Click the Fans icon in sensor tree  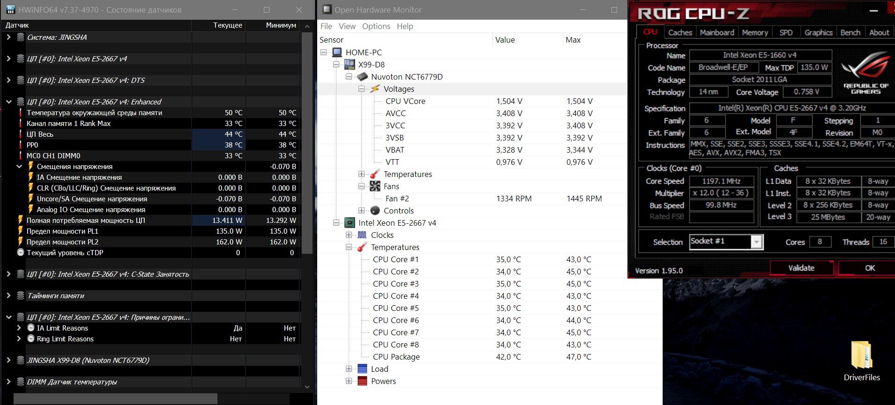[x=375, y=186]
